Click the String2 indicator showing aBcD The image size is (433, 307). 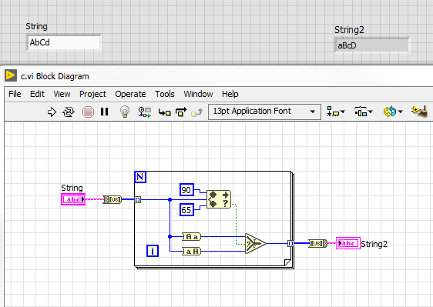tap(371, 45)
